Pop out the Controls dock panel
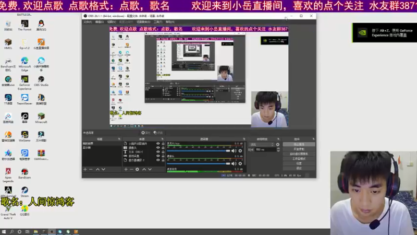Image resolution: width=417 pixels, height=235 pixels. pyautogui.click(x=314, y=139)
